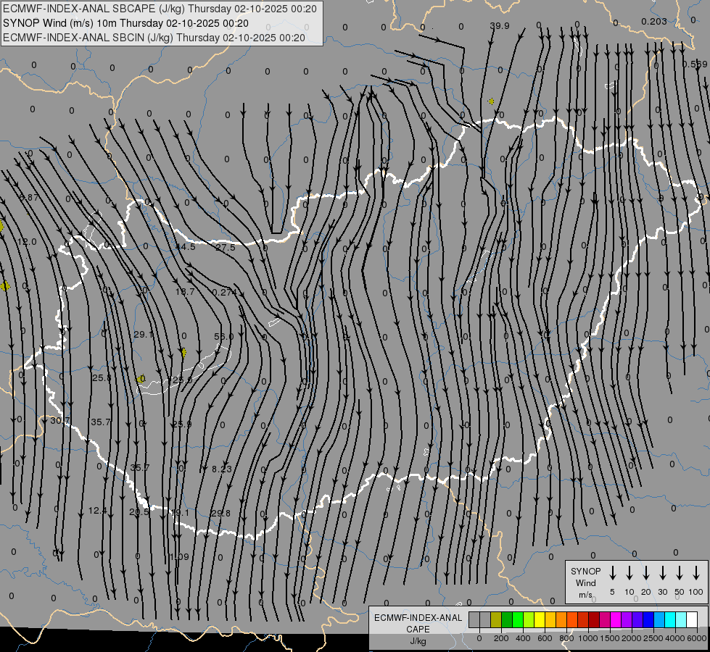Select the magenta CAPE legend swatch

[x=616, y=619]
